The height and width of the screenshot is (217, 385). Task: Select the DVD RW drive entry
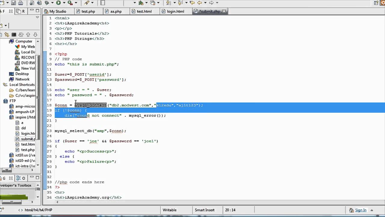28,63
